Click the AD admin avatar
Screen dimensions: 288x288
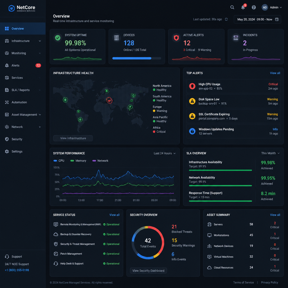tap(265, 7)
